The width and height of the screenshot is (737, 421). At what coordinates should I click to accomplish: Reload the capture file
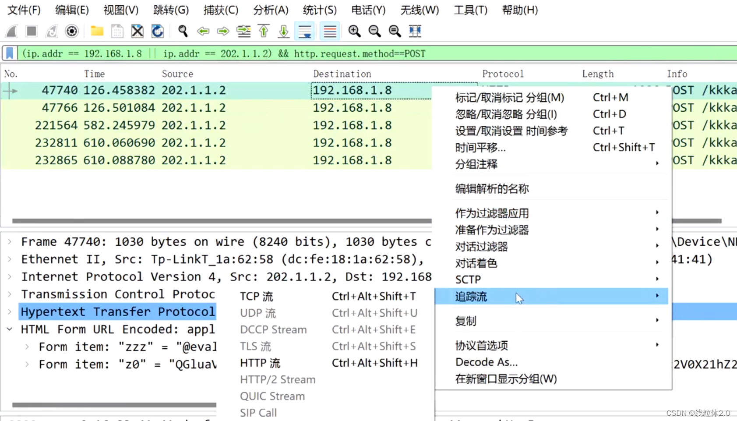click(x=157, y=31)
